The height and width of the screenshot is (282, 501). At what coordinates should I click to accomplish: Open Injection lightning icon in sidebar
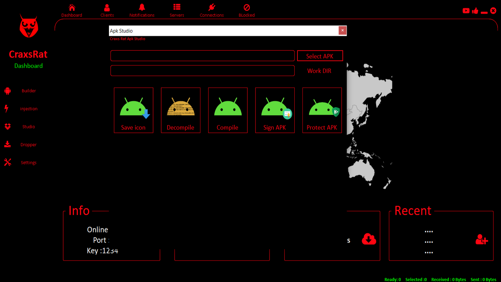pyautogui.click(x=6, y=108)
